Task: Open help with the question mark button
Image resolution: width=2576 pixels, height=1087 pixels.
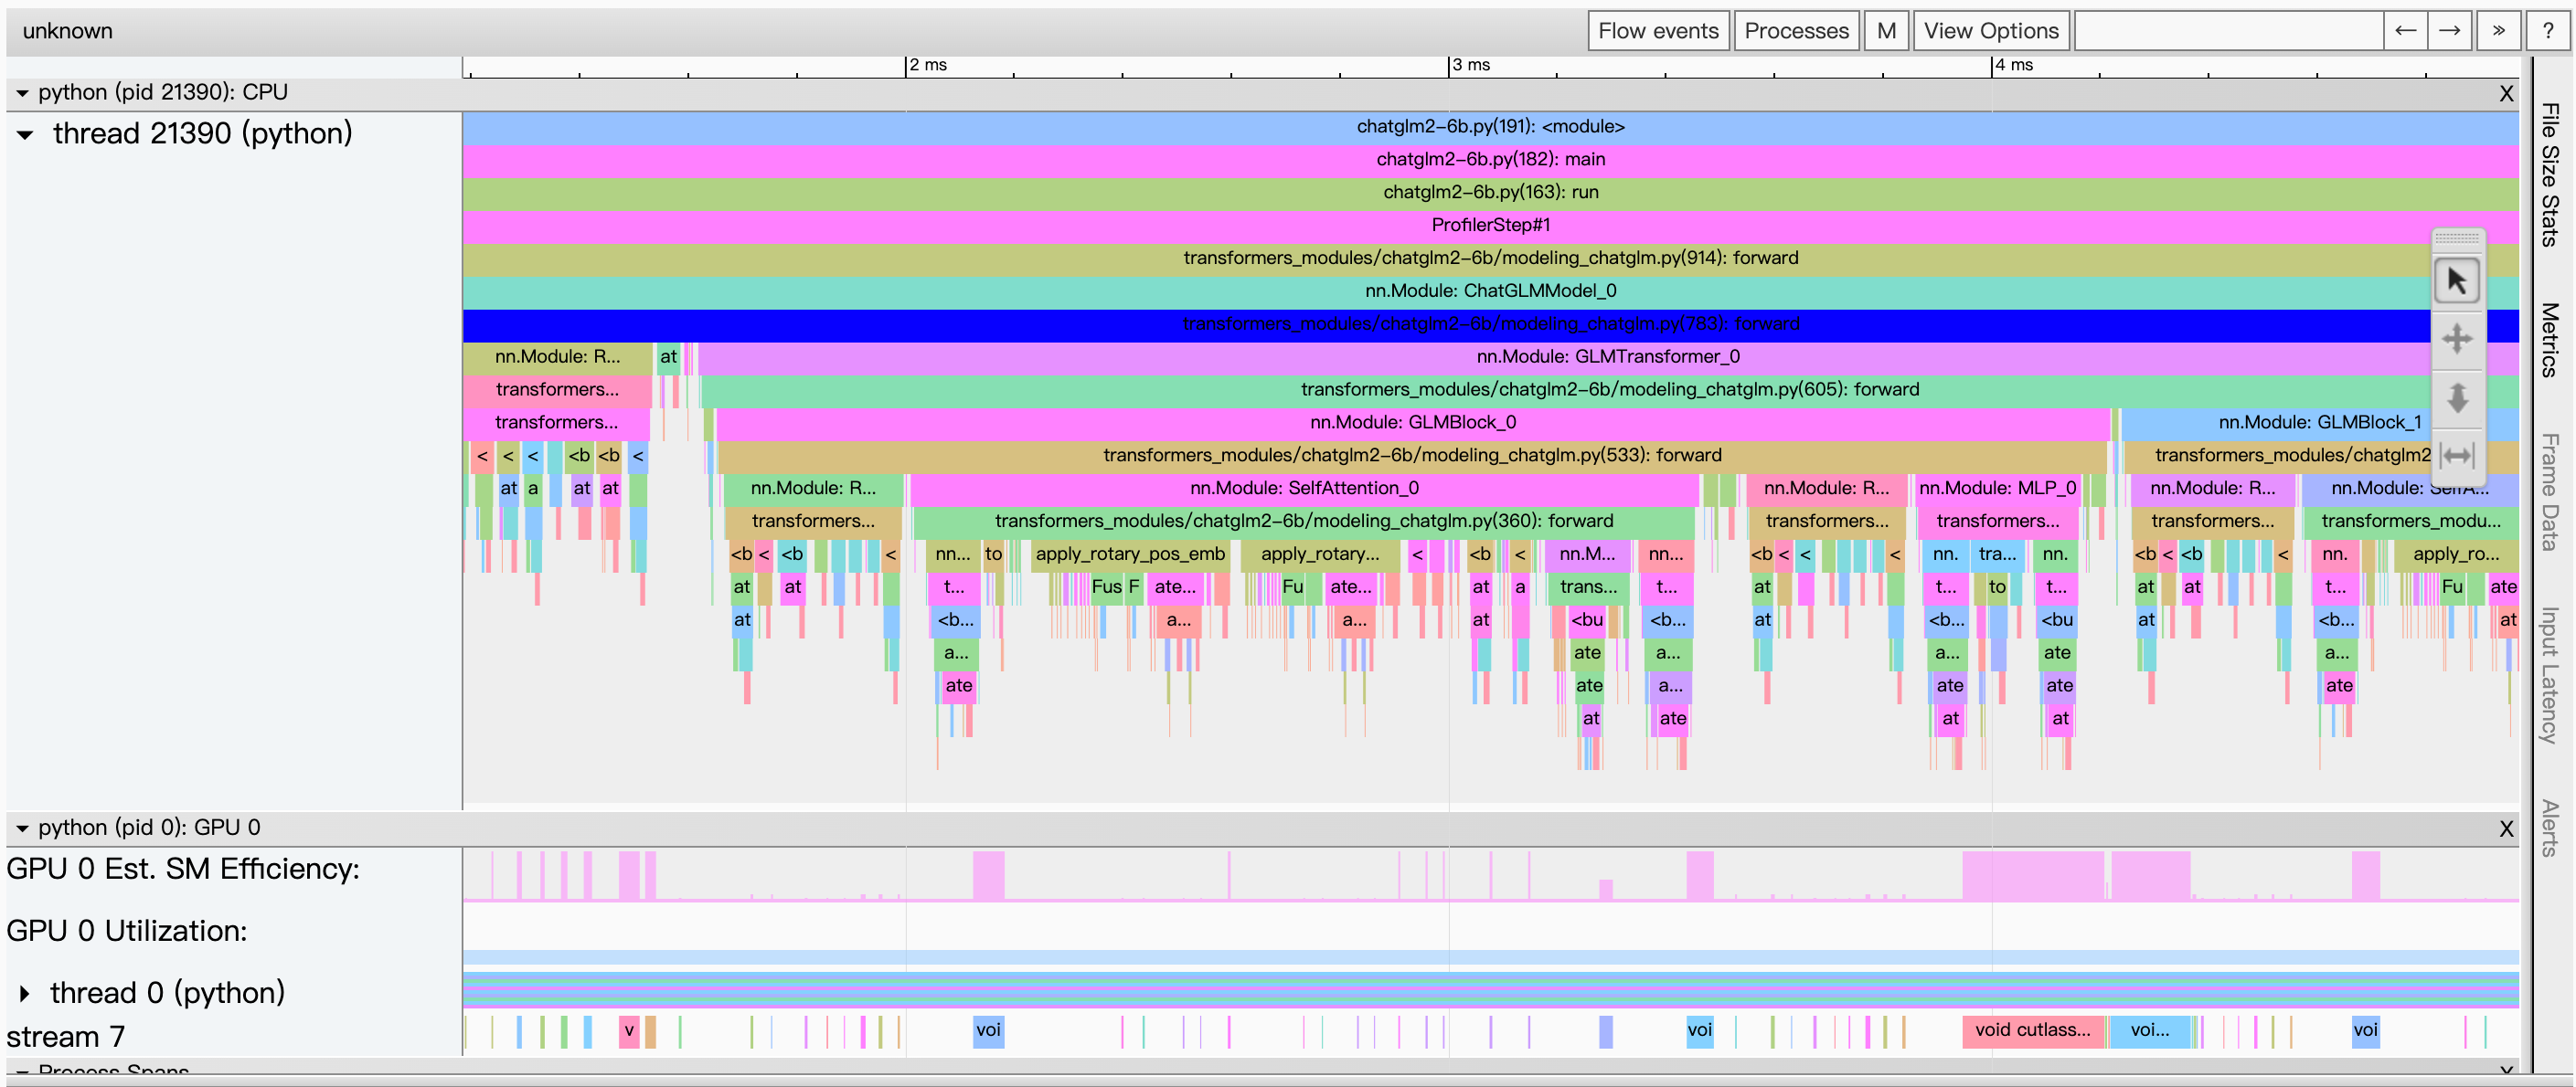Action: click(2547, 31)
